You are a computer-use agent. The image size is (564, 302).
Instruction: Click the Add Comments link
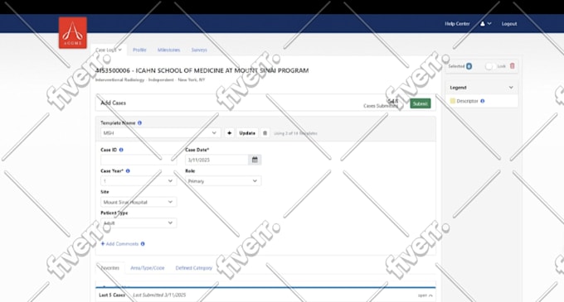[x=119, y=244]
